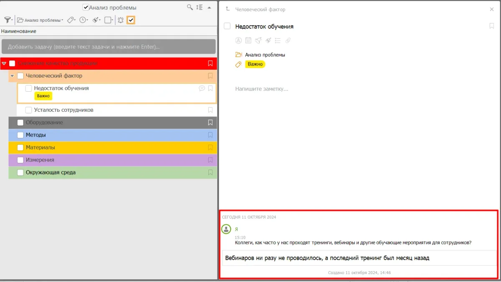Open the calendar date icon in task details
The height and width of the screenshot is (282, 501).
click(x=248, y=40)
